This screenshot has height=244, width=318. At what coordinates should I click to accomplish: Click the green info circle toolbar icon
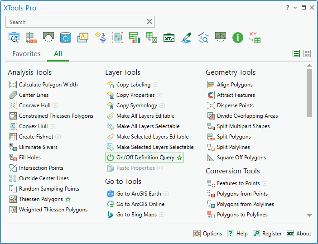coord(238,38)
